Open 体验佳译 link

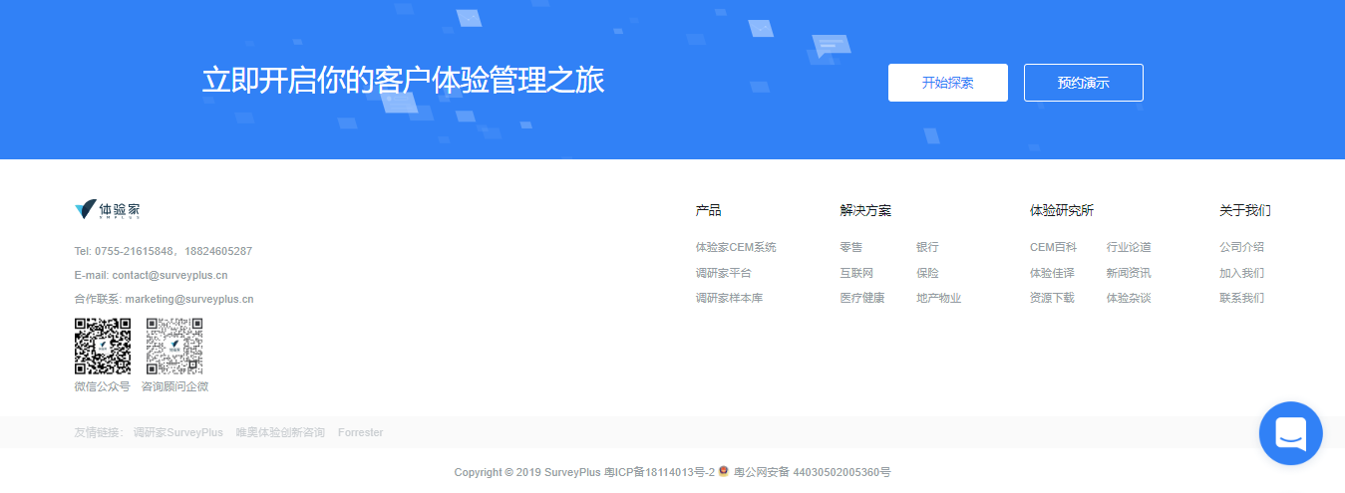tap(1052, 273)
